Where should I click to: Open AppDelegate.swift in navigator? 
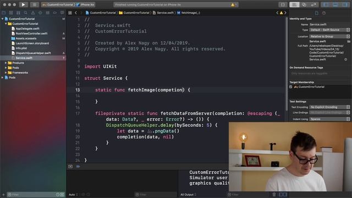(28, 29)
